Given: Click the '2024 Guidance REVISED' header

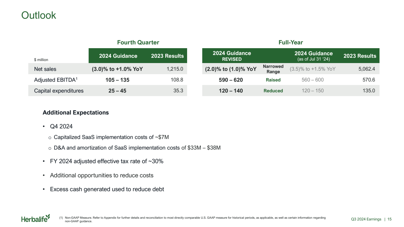Looking at the screenshot, I should (x=232, y=56).
